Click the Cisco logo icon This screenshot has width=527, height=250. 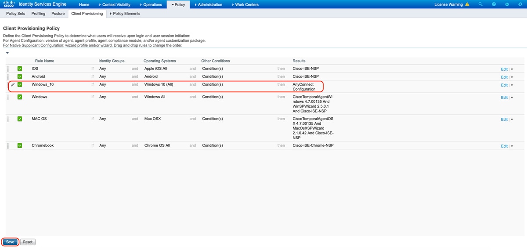(9, 4)
